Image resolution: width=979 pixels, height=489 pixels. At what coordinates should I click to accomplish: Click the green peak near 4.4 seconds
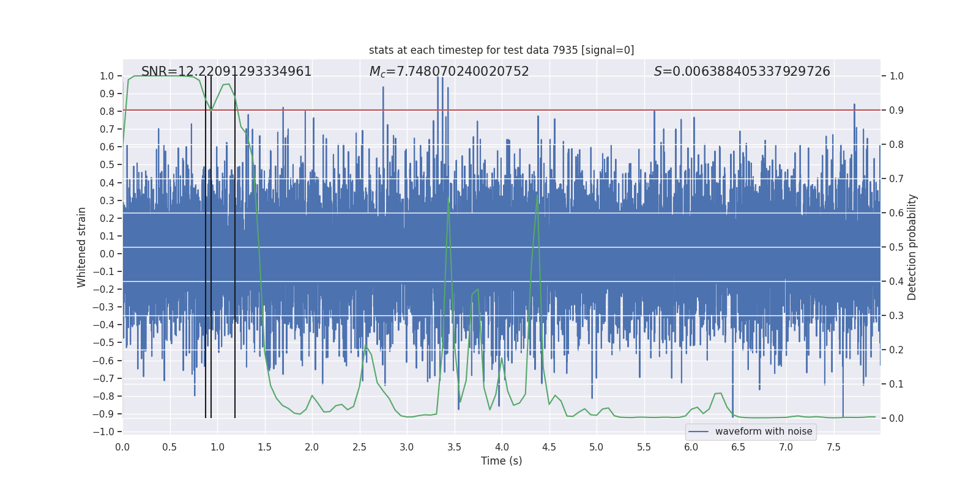(x=537, y=194)
